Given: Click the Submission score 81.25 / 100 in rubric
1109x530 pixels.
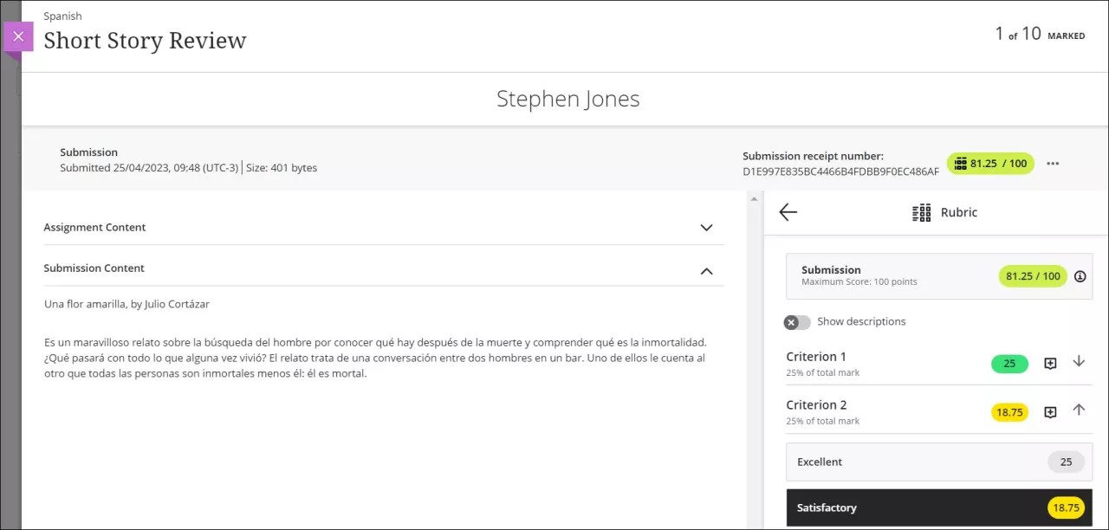Looking at the screenshot, I should (1033, 276).
